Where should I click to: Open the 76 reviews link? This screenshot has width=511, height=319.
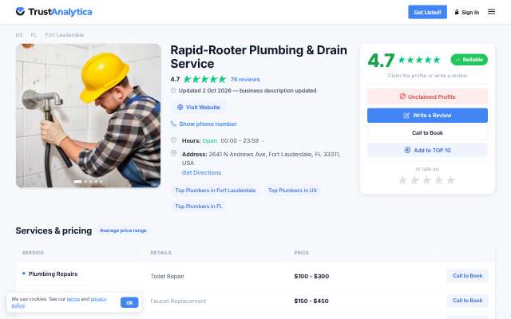pos(245,79)
